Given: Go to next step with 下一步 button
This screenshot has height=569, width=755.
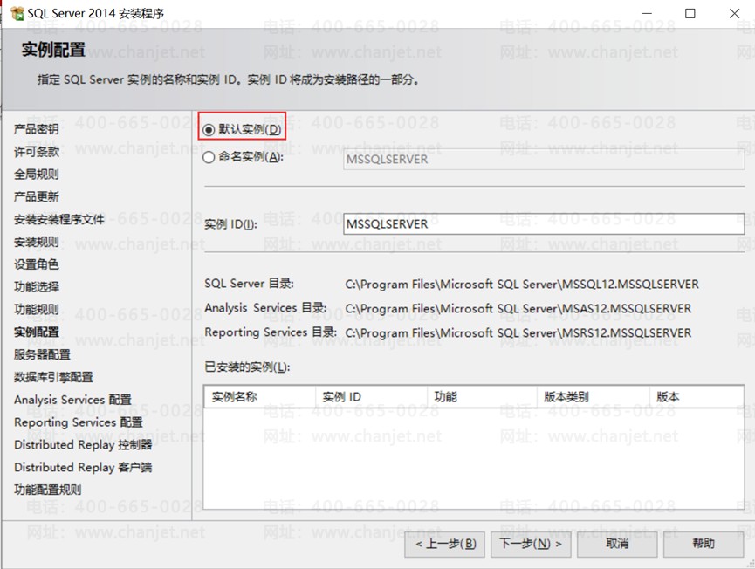Looking at the screenshot, I should click(x=531, y=544).
